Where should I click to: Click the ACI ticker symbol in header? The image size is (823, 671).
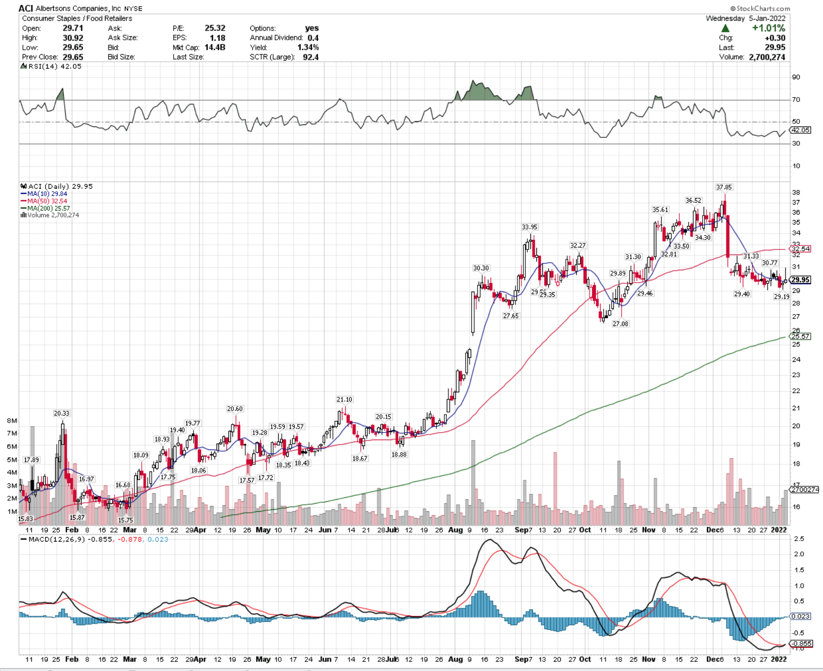click(26, 8)
